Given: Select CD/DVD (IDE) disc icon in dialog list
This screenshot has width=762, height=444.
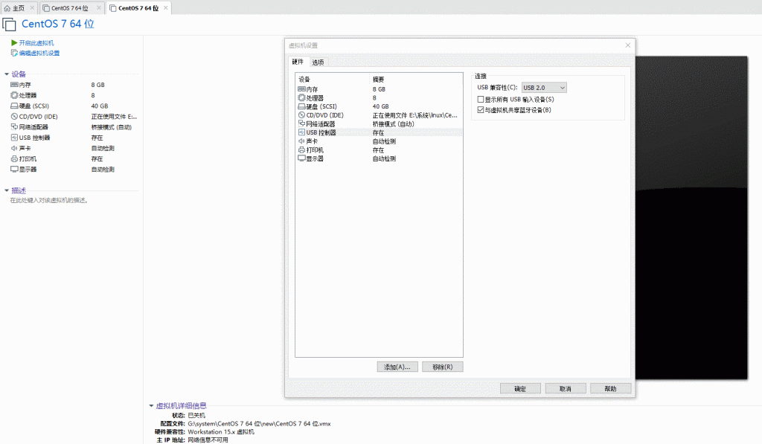Looking at the screenshot, I should click(x=301, y=115).
